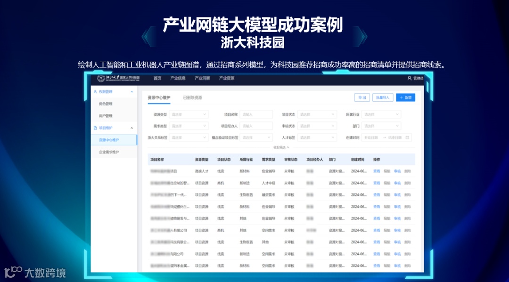Image resolution: width=509 pixels, height=282 pixels.
Task: Open the 需求类型 dropdown
Action: click(189, 126)
